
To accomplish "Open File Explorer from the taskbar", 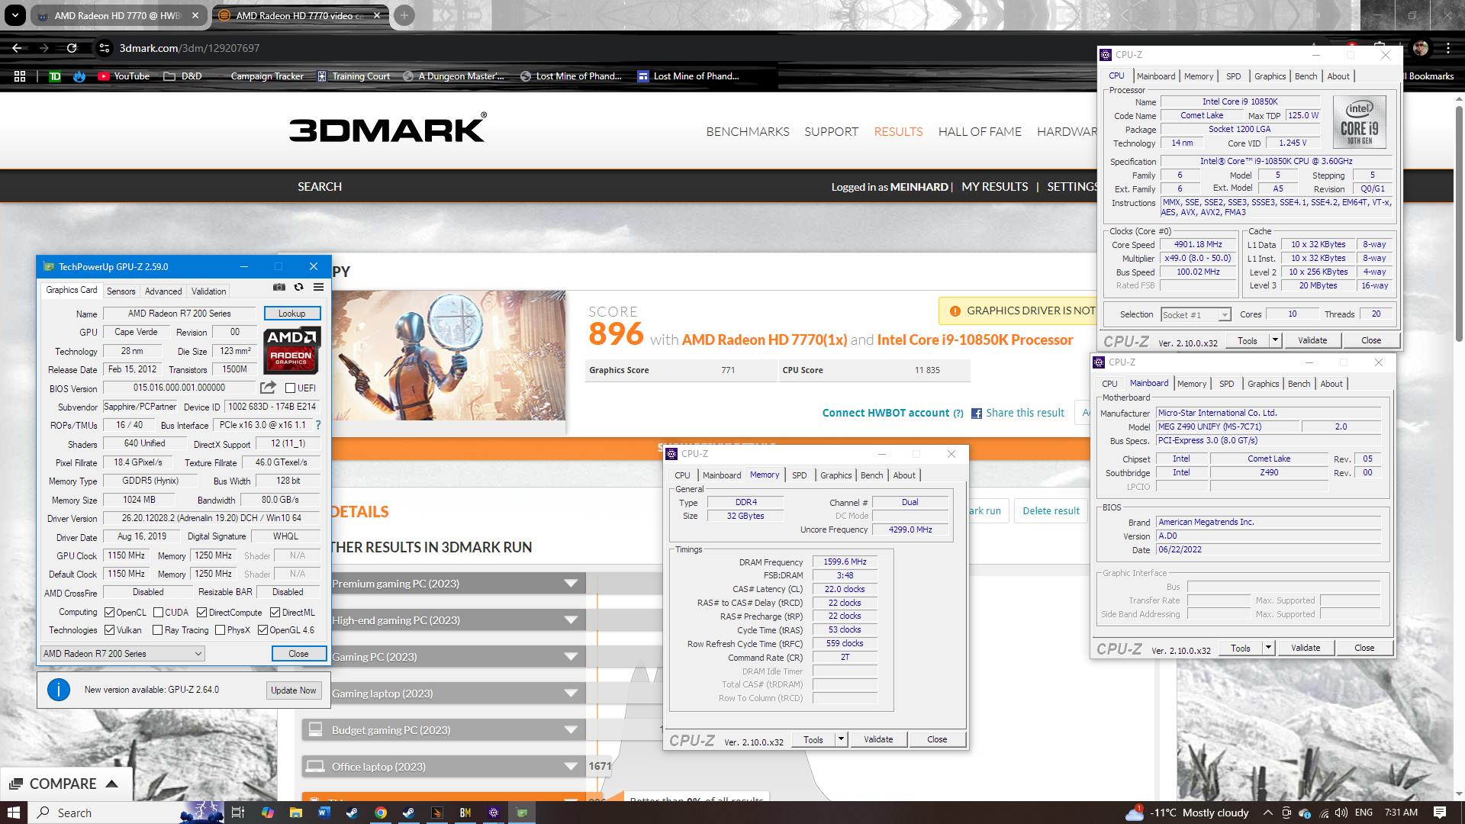I will point(295,813).
